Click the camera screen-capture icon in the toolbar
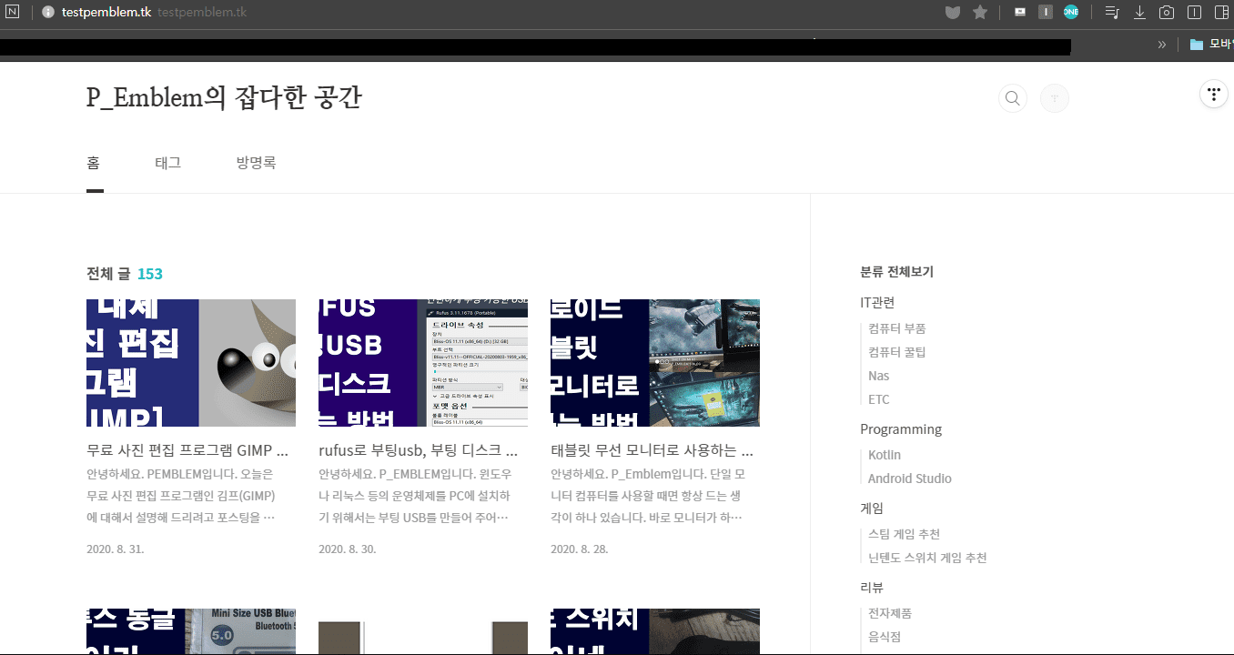 pos(1166,12)
